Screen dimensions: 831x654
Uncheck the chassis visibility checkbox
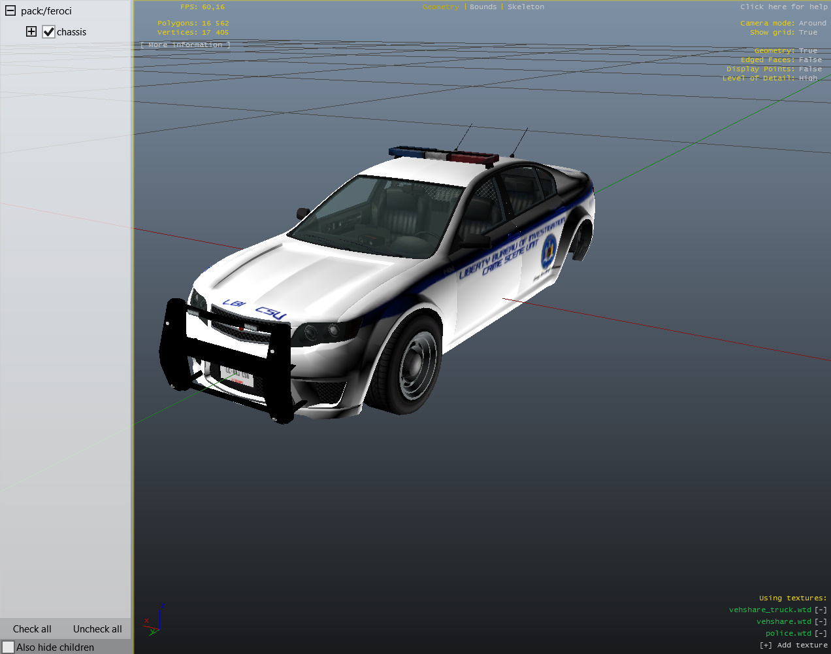click(48, 32)
